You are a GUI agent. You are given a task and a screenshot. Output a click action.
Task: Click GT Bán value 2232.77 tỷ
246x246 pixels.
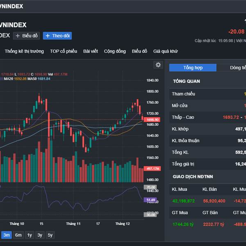tap(214, 224)
